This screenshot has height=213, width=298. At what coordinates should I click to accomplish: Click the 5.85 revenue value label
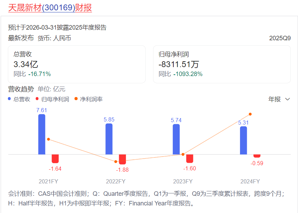click(109, 120)
